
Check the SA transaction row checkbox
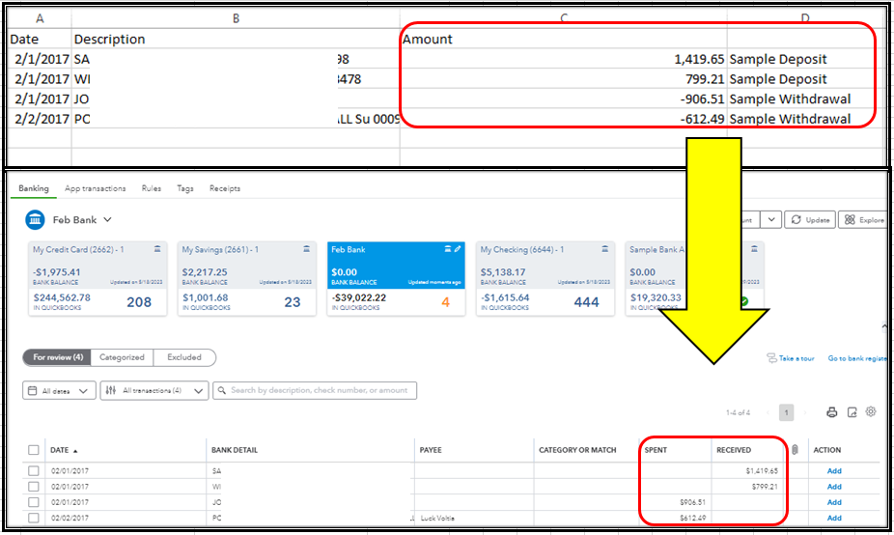[x=34, y=471]
